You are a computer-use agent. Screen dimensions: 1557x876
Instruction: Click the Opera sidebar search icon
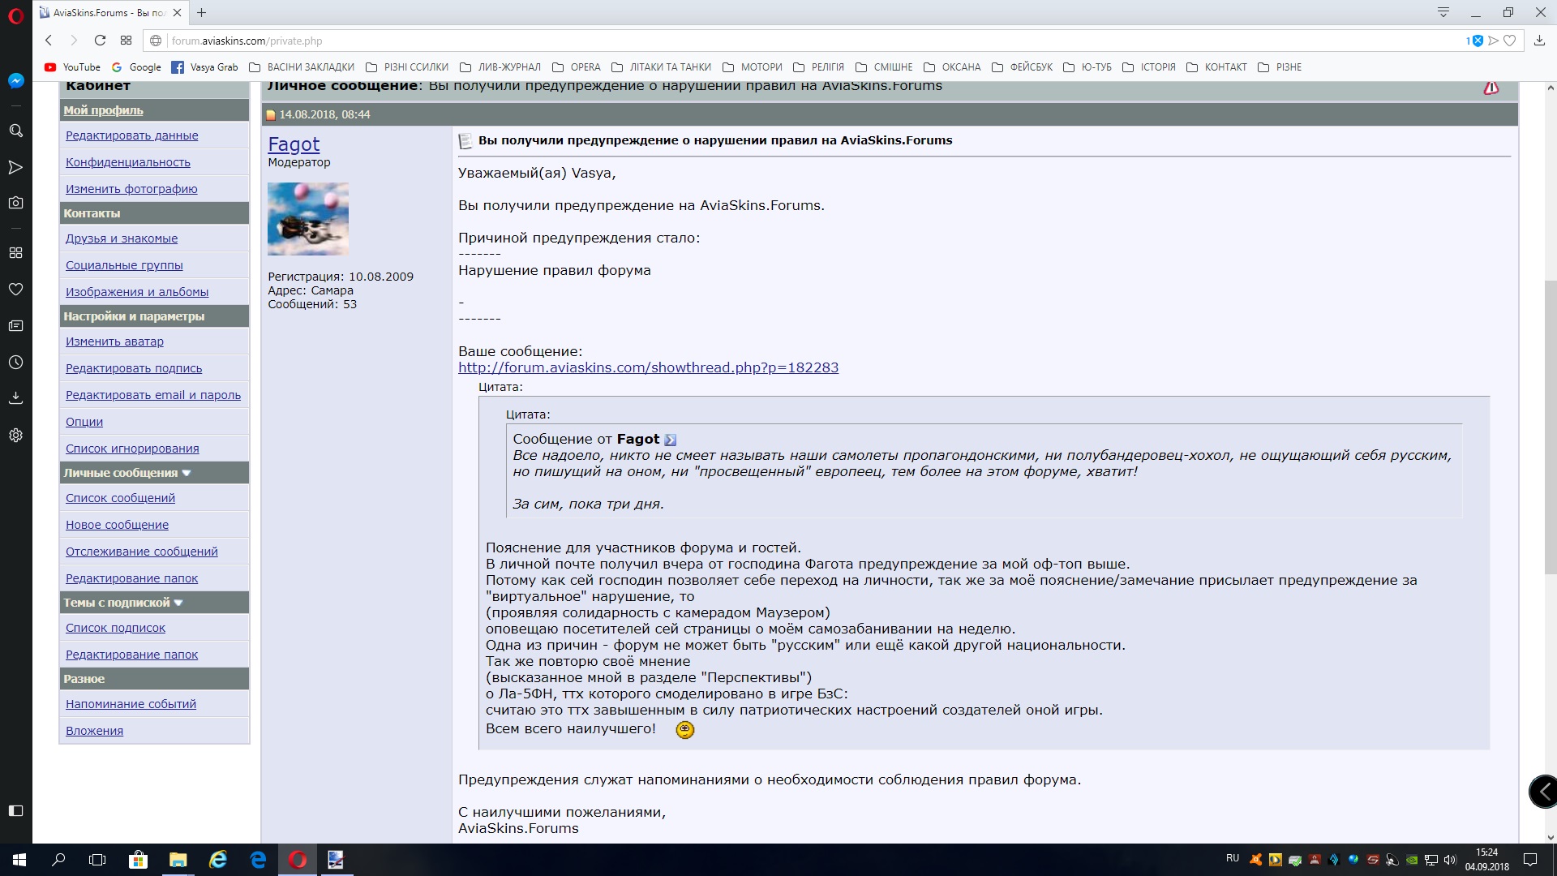tap(15, 131)
